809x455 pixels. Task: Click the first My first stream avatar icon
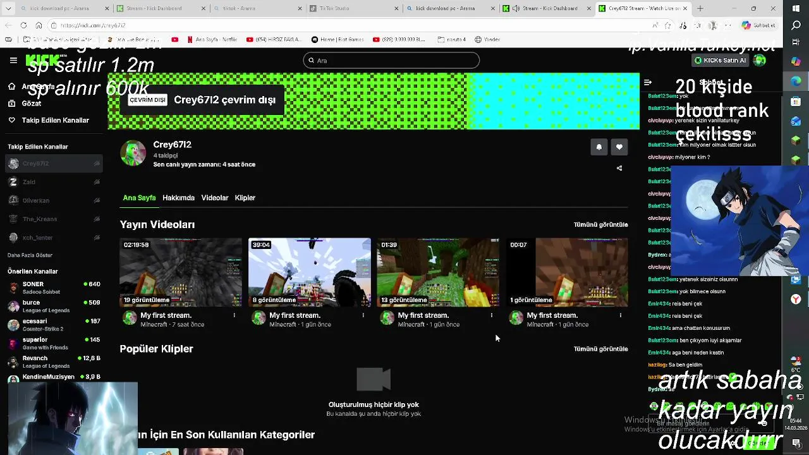(130, 318)
